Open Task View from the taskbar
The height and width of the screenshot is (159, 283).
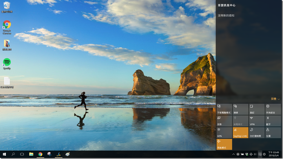[x=22, y=154]
